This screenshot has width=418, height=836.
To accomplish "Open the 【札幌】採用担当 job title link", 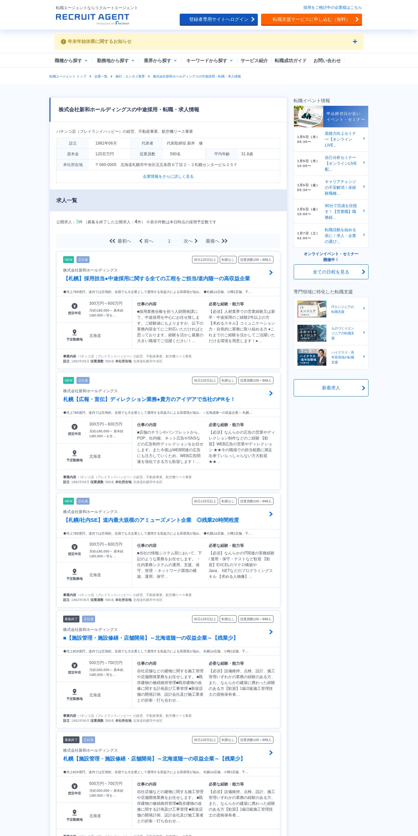I will pyautogui.click(x=157, y=278).
